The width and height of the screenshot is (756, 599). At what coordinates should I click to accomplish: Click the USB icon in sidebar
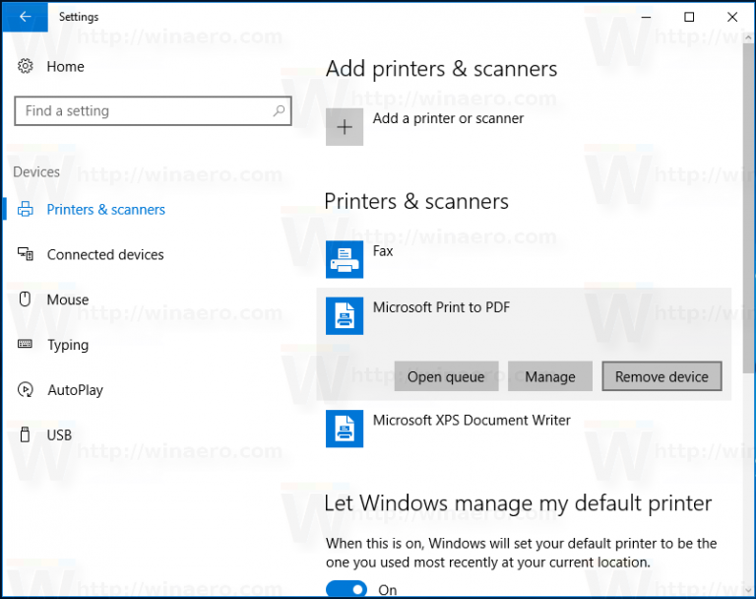pos(26,435)
